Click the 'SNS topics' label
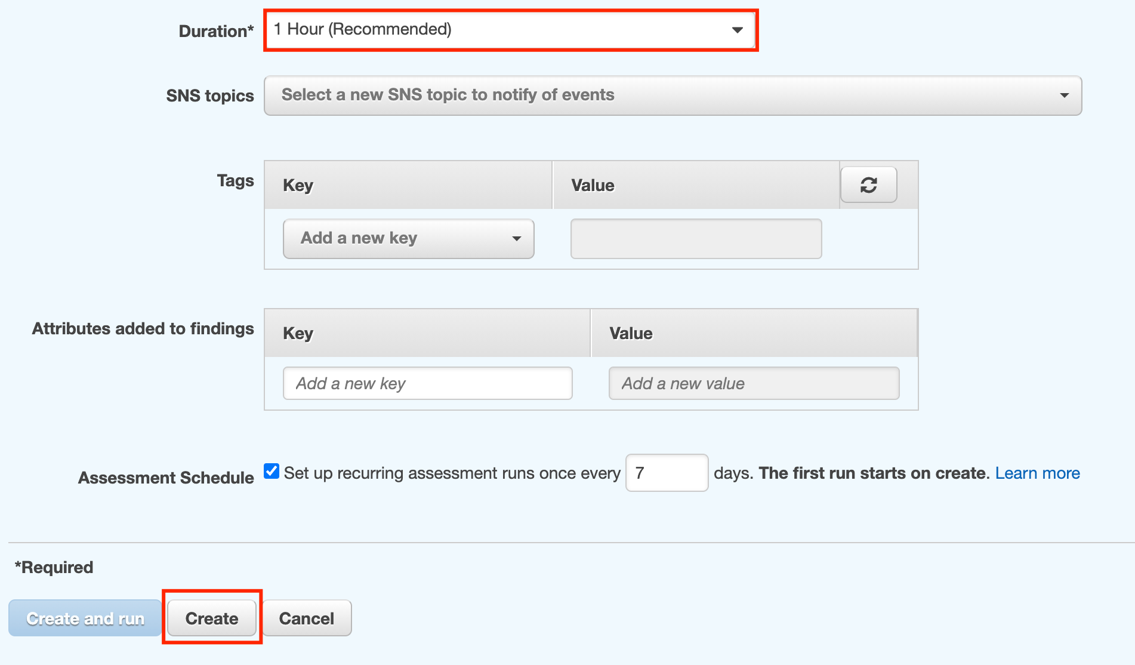The width and height of the screenshot is (1135, 665). [x=210, y=96]
